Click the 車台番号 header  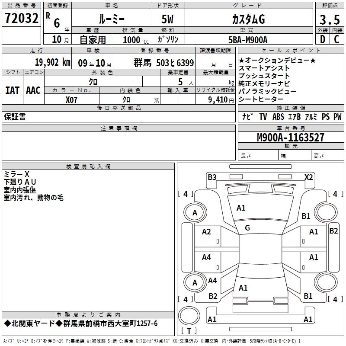pos(291,128)
